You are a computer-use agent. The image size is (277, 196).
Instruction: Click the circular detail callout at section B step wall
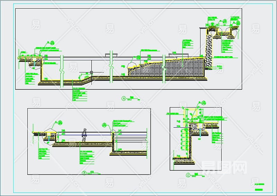pyautogui.click(x=113, y=132)
